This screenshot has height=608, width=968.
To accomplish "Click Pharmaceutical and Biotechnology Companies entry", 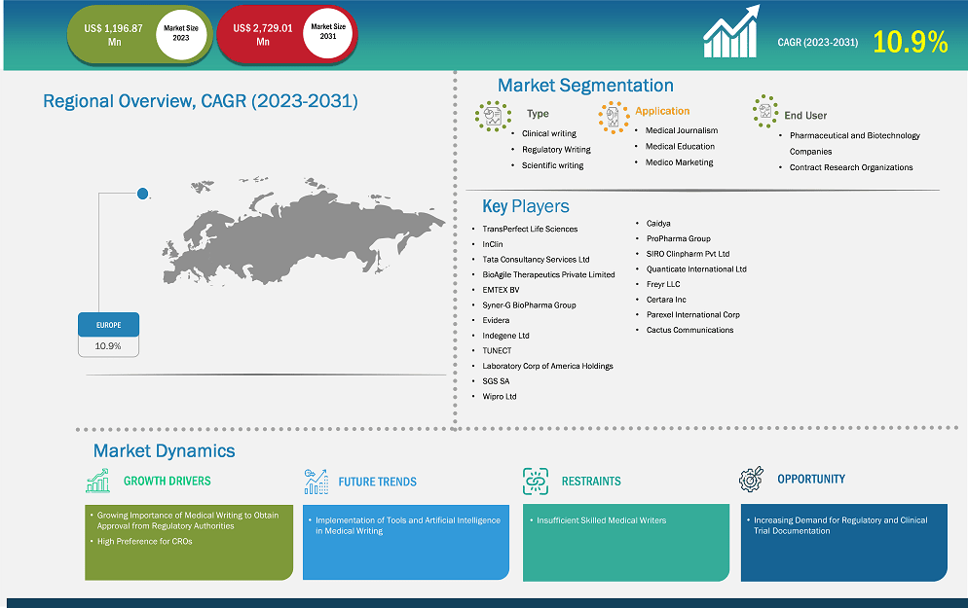I will pos(854,143).
